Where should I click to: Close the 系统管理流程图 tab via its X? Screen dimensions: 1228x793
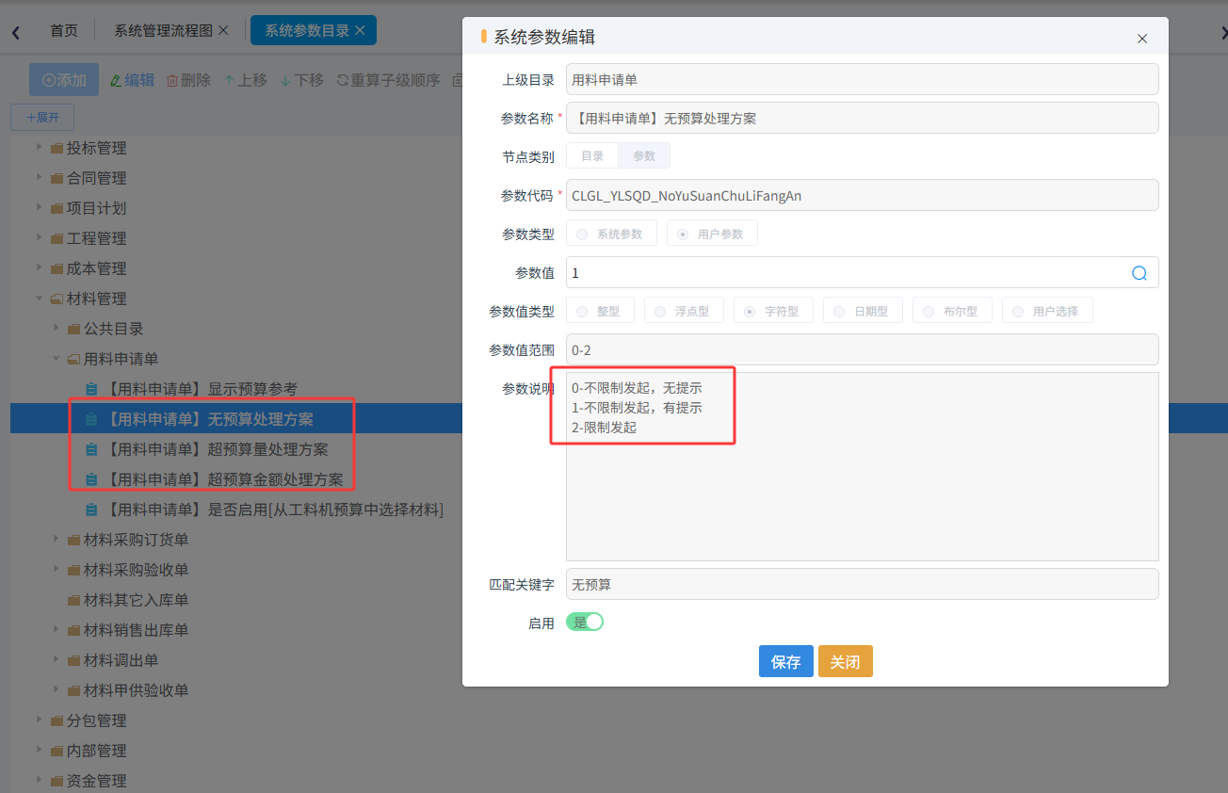click(223, 30)
